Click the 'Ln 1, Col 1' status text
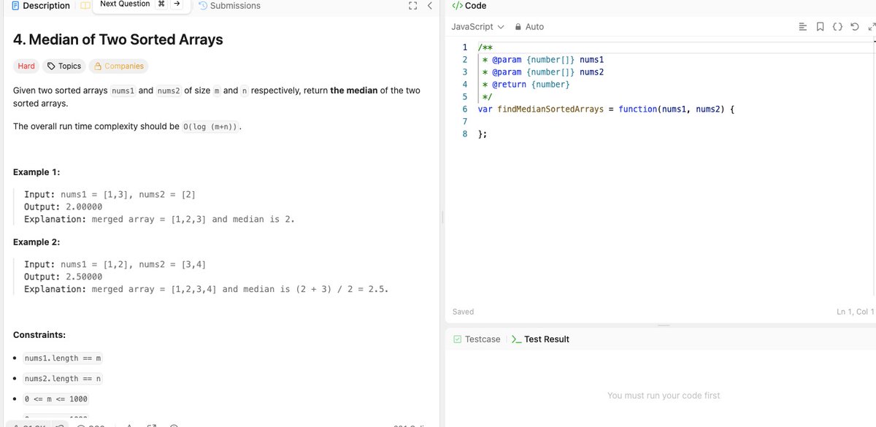 (855, 312)
